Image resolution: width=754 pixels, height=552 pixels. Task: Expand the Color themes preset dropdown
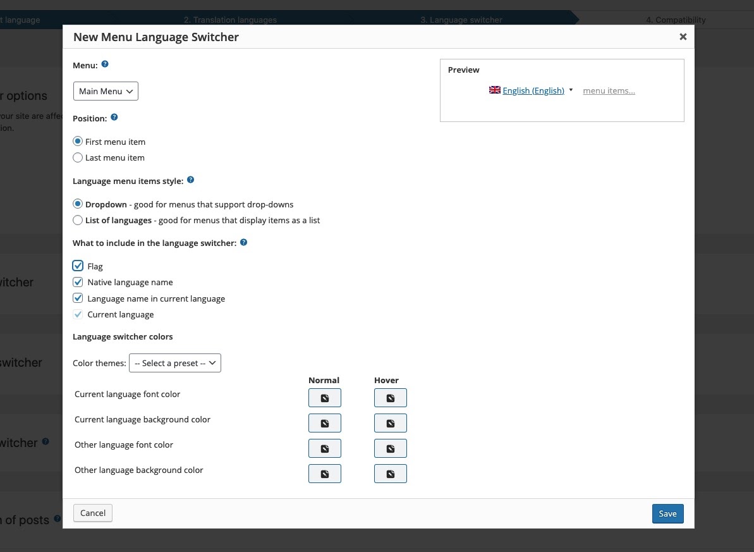click(174, 363)
